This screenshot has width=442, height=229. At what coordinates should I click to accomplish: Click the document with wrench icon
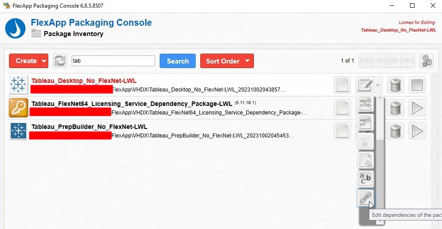point(365,160)
